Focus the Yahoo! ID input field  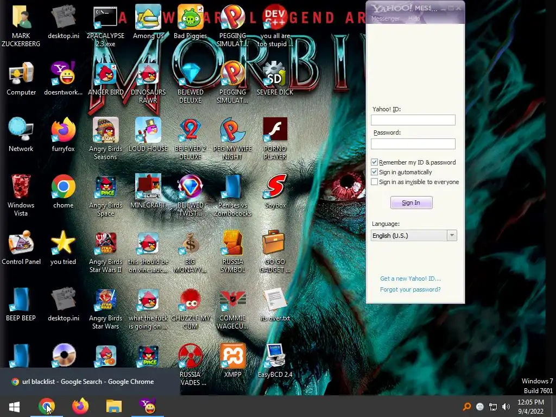tap(413, 120)
